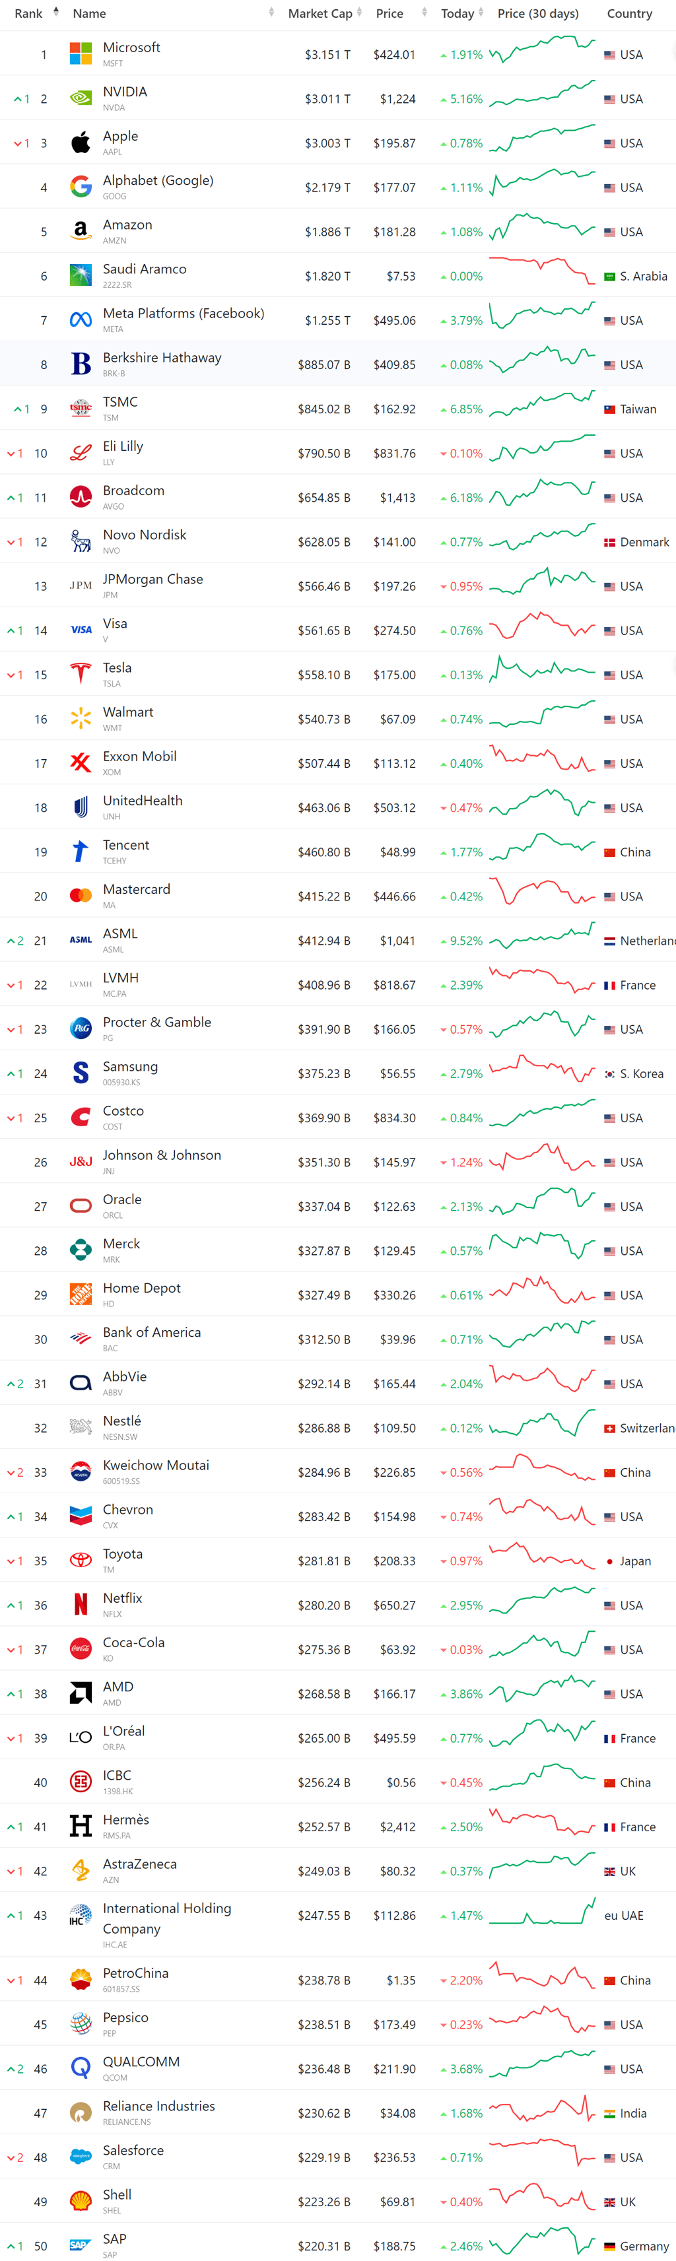This screenshot has height=2261, width=676.
Task: Click the Netflix logo icon
Action: pyautogui.click(x=81, y=1604)
